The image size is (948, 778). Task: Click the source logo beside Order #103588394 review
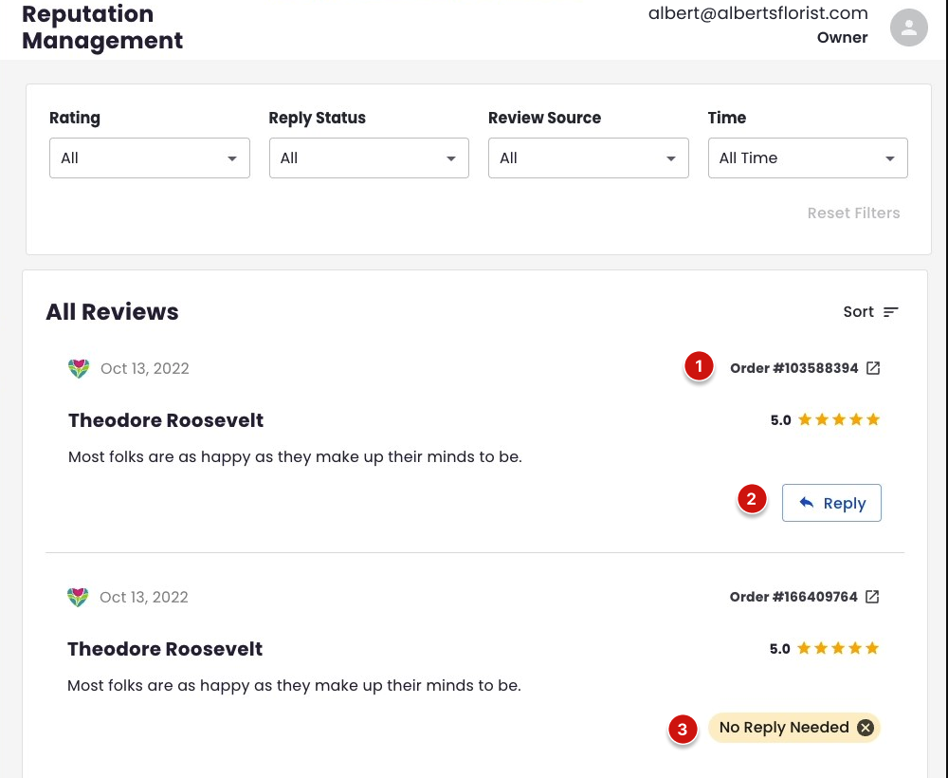[x=79, y=368]
